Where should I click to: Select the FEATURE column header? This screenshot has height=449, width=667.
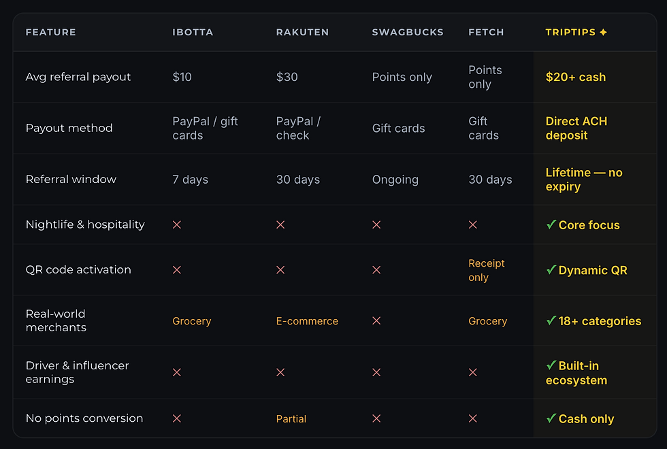point(50,33)
